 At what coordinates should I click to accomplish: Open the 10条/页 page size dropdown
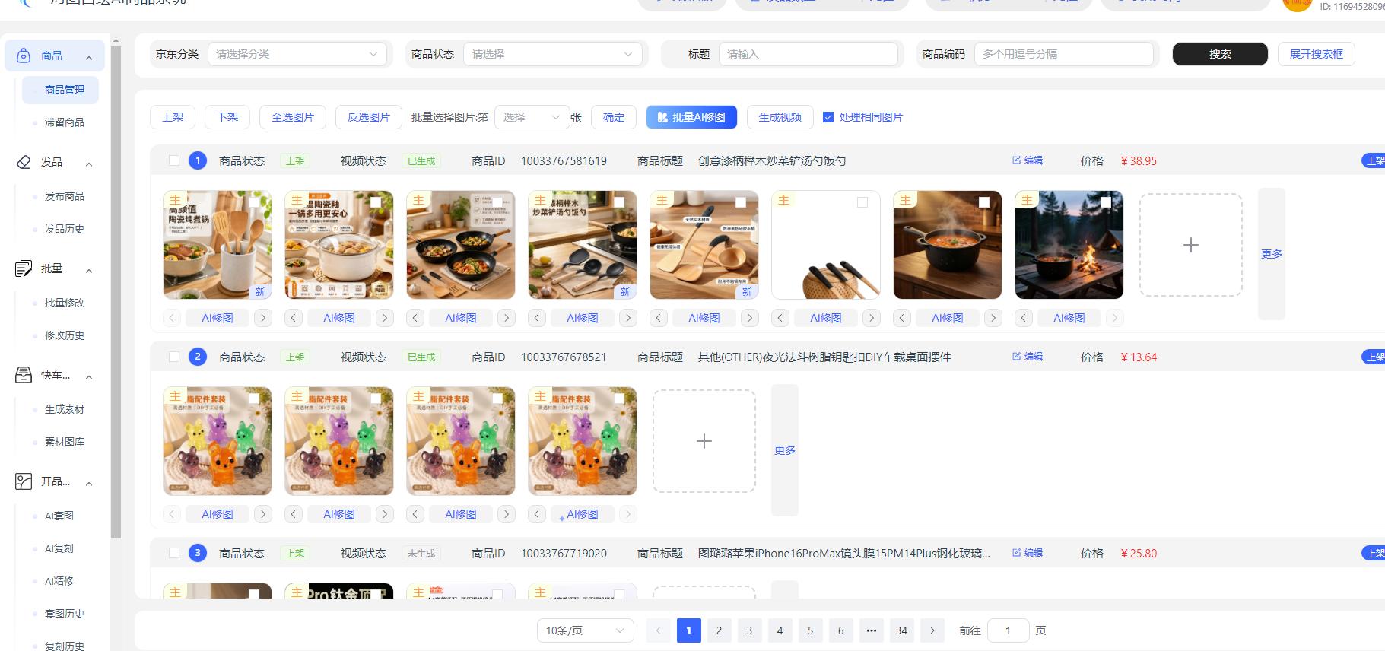(x=586, y=630)
